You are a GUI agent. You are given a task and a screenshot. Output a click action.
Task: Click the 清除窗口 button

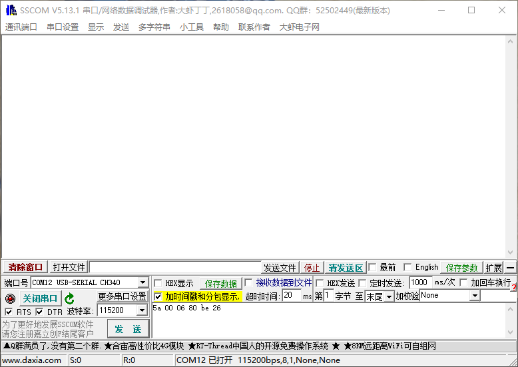25,267
